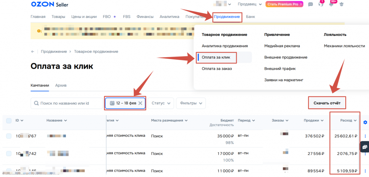Open table column settings gear

click(365, 122)
